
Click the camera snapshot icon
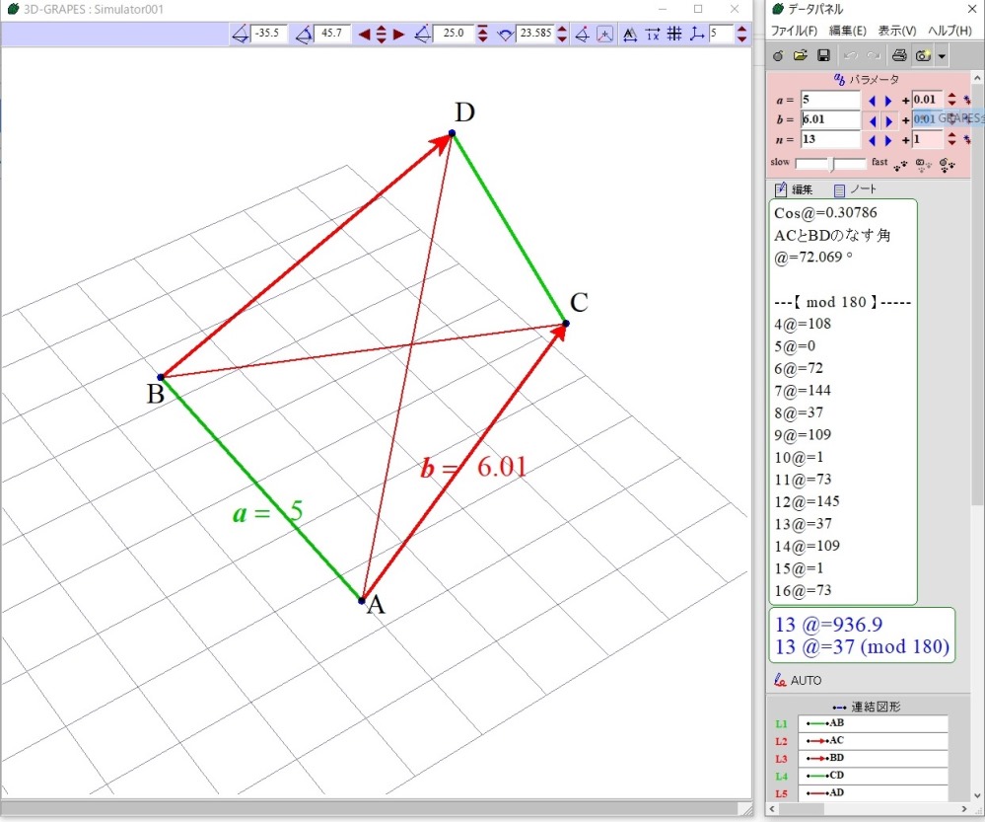[923, 55]
